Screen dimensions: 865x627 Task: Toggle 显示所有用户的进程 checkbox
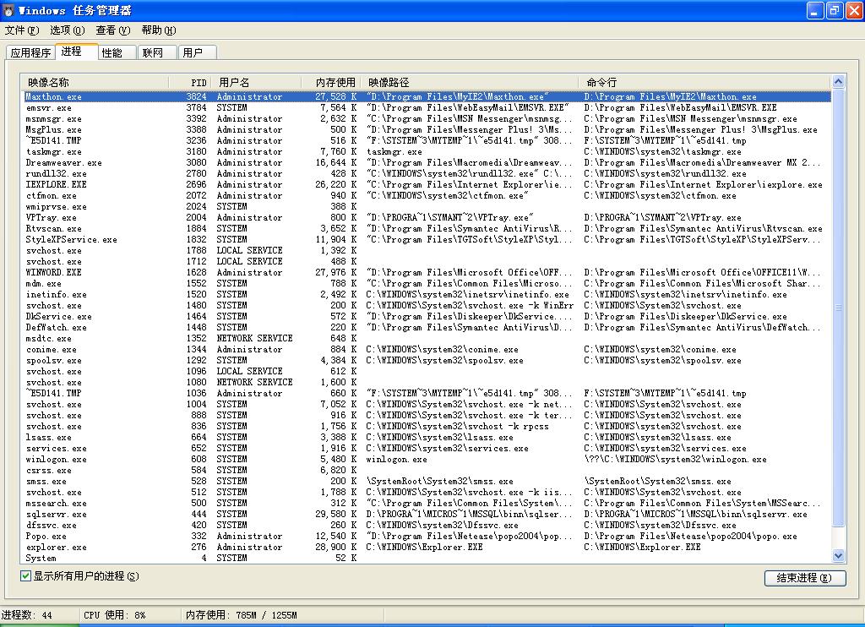[25, 576]
